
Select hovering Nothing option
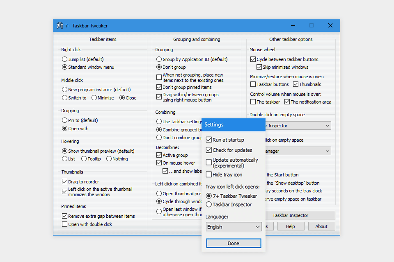point(109,159)
